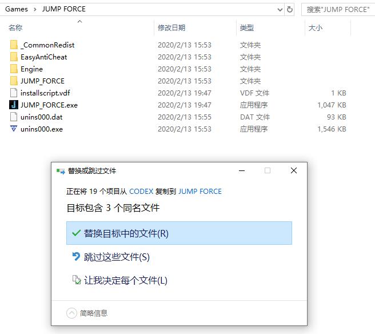
Task: Select the unins000.exe file name
Action: [x=42, y=129]
